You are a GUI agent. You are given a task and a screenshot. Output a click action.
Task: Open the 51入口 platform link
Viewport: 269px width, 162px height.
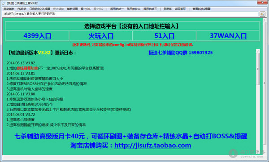165,36
